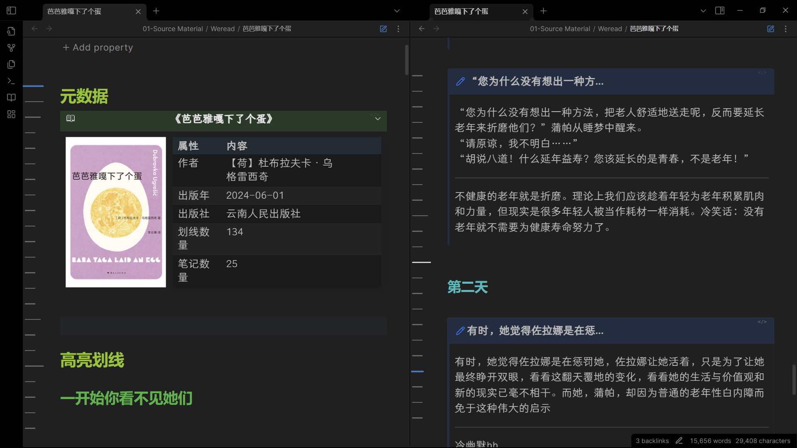Viewport: 797px width, 448px height.
Task: Go forward in the right pane
Action: tap(436, 29)
